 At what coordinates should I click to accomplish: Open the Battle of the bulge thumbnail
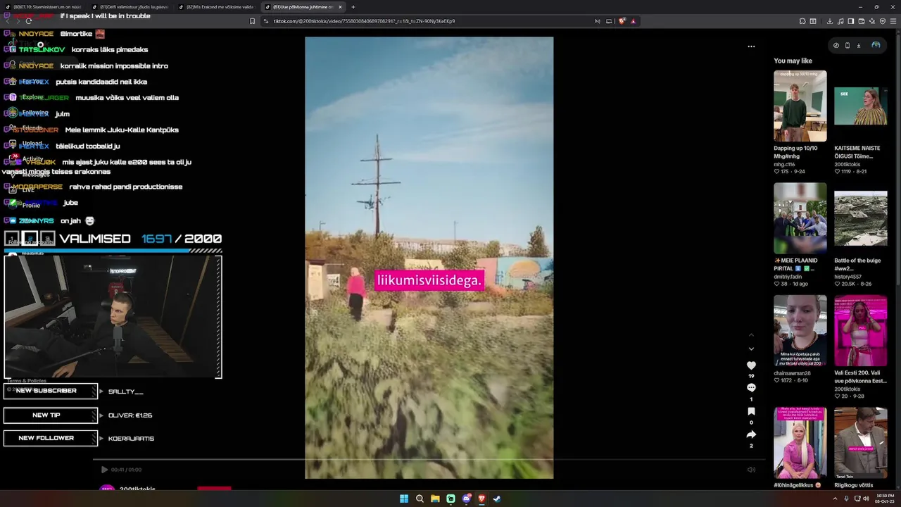pyautogui.click(x=861, y=218)
